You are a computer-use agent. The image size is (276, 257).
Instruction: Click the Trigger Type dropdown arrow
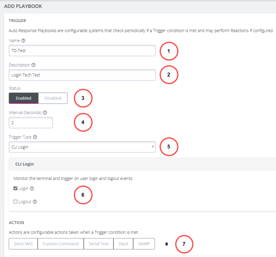(x=153, y=147)
